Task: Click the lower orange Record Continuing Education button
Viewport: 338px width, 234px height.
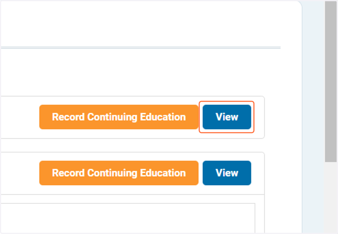Action: [119, 173]
